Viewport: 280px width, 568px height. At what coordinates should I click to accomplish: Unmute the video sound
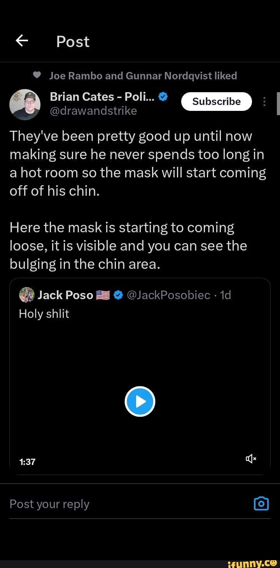[251, 459]
